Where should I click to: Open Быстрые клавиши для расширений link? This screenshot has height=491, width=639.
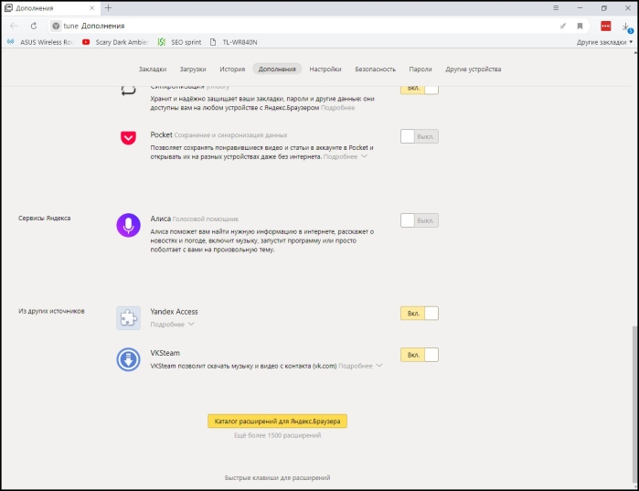tap(278, 477)
